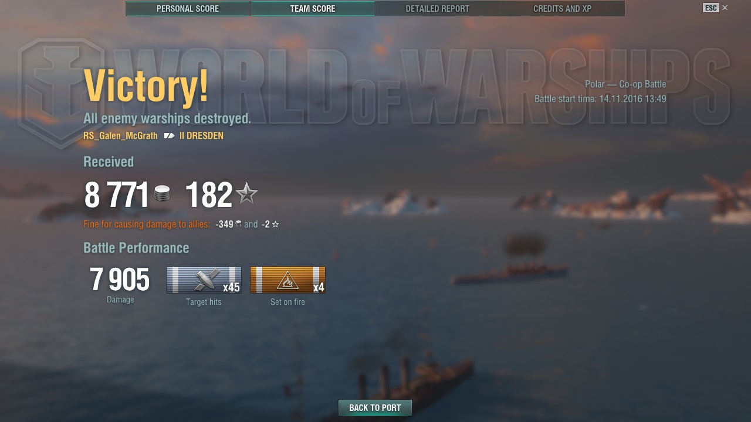Open the Detailed Report tab
This screenshot has height=422, width=751.
(x=438, y=9)
